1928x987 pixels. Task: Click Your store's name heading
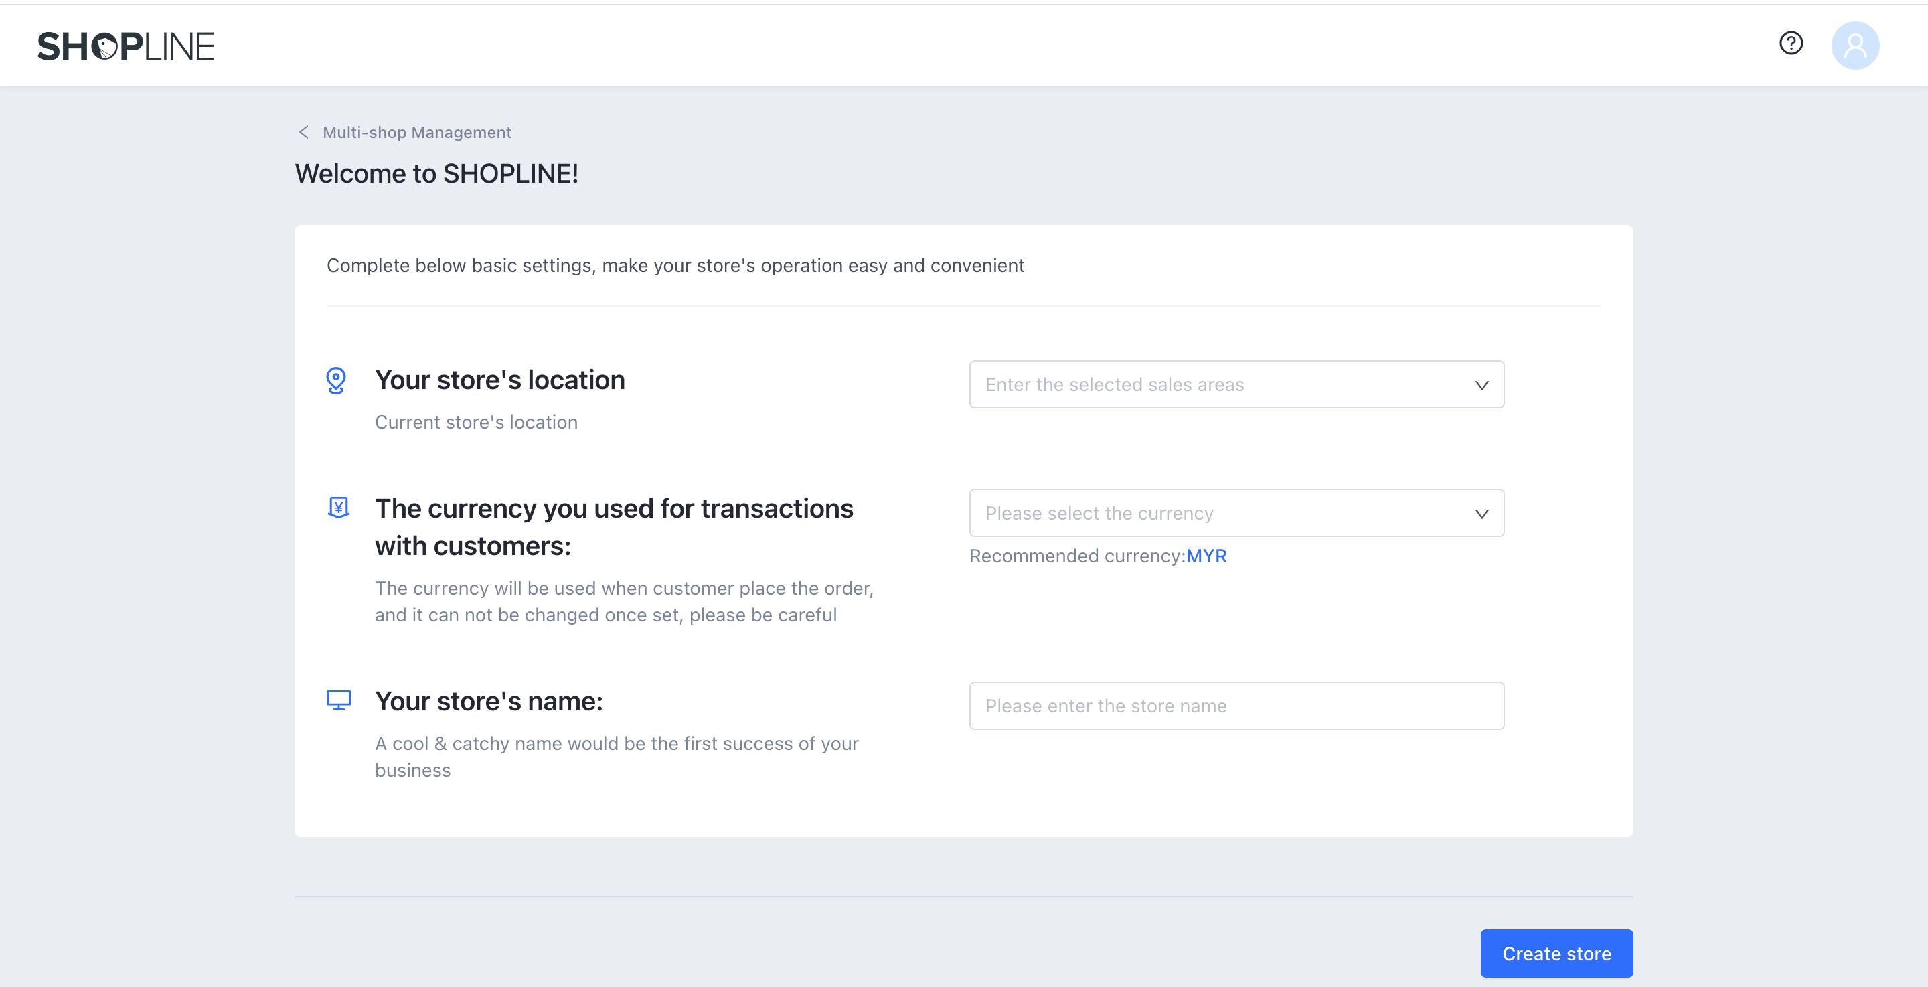pos(489,702)
